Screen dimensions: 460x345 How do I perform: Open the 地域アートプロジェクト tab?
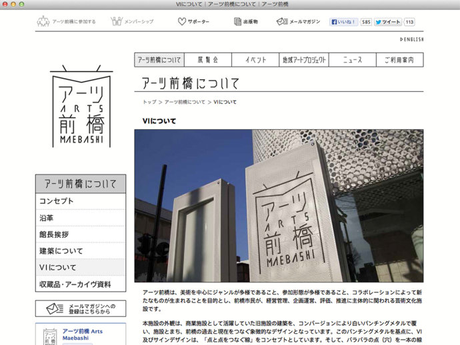(x=304, y=60)
